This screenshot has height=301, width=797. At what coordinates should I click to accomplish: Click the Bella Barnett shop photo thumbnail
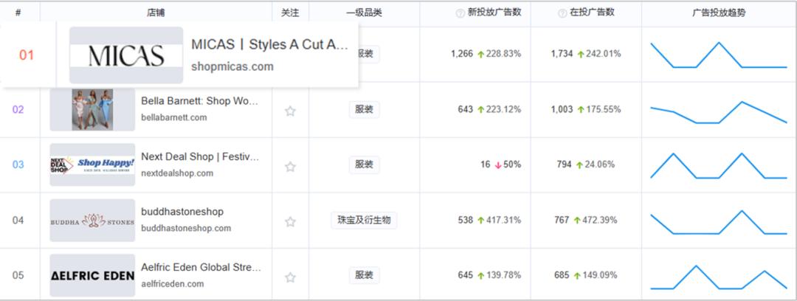(x=92, y=109)
